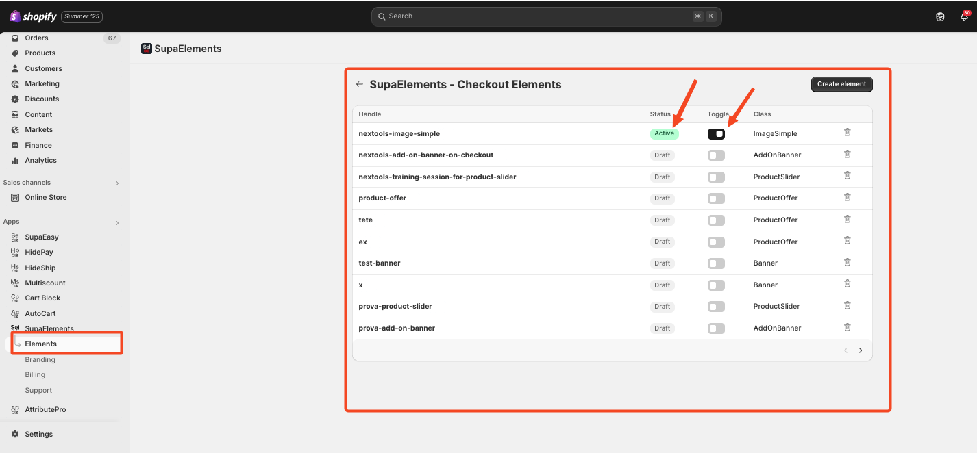The image size is (977, 453).
Task: Open the test-banner element handle
Action: 379,263
